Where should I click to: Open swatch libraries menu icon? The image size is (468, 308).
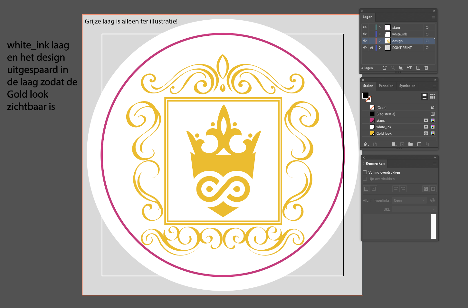[x=366, y=144]
